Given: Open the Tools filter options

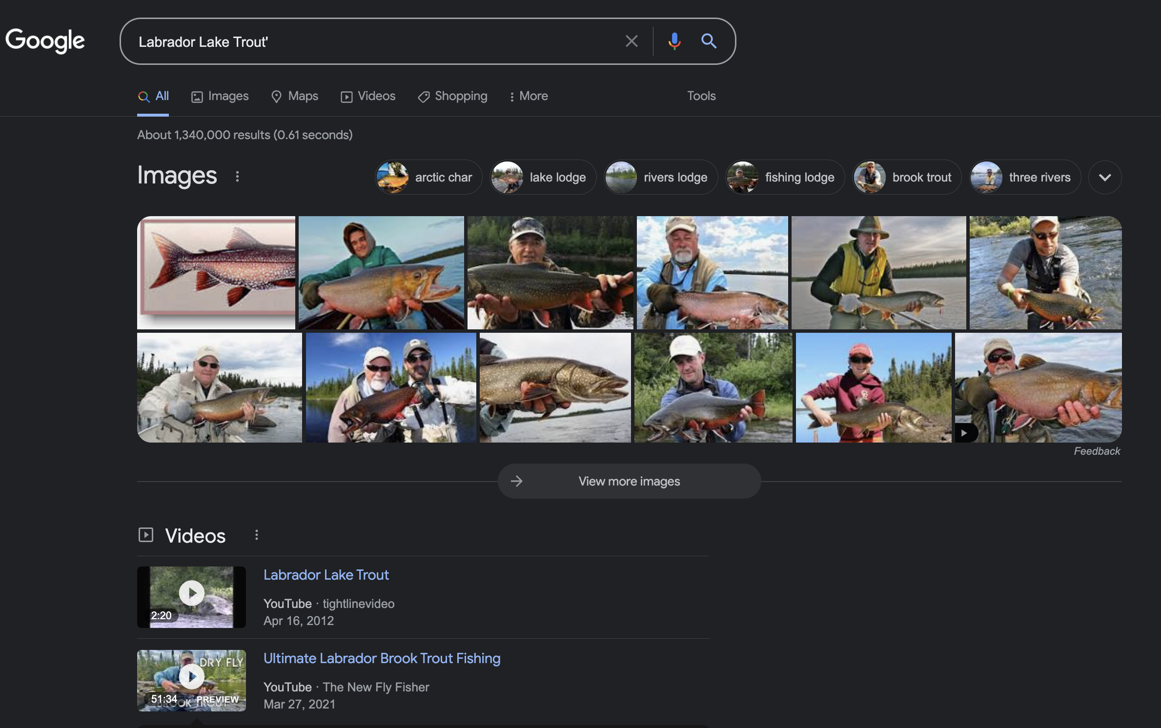Looking at the screenshot, I should 701,96.
